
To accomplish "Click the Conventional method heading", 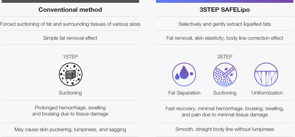I will [x=70, y=10].
